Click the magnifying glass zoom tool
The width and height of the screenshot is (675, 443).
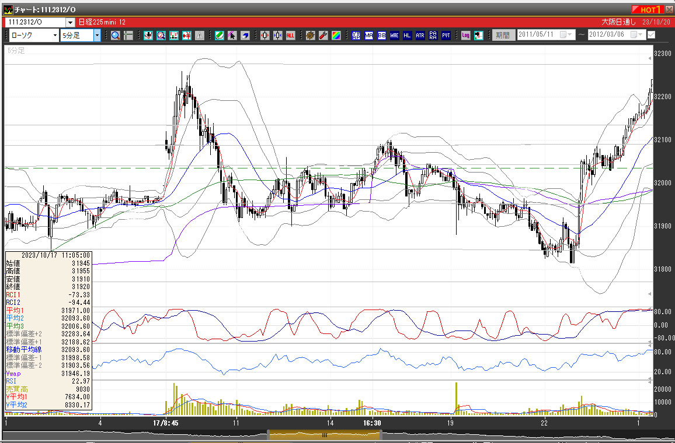pyautogui.click(x=116, y=36)
